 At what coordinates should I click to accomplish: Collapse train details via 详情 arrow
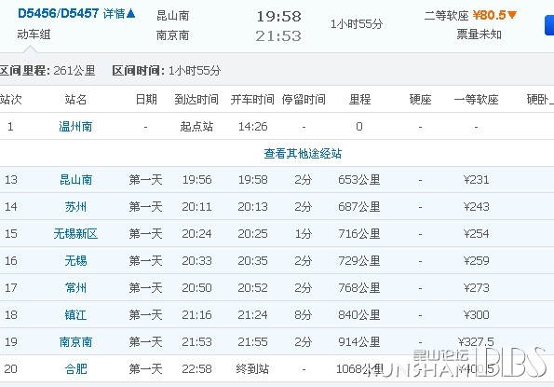119,14
